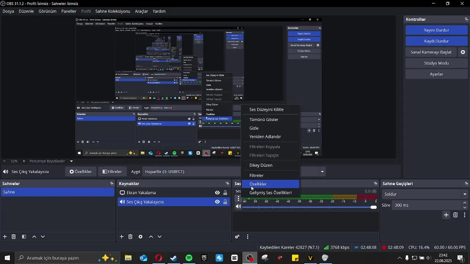This screenshot has height=264, width=470.
Task: Open preview scaling dropdown arrow
Action: point(71,161)
